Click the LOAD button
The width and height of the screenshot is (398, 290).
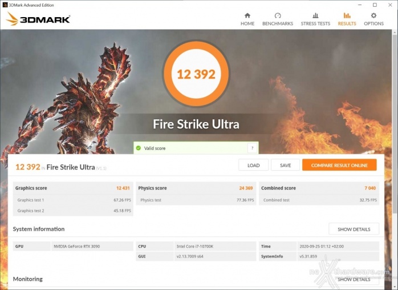pyautogui.click(x=253, y=165)
